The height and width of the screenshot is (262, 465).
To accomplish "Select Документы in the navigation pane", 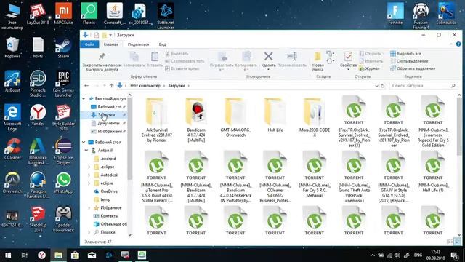I will (108, 123).
